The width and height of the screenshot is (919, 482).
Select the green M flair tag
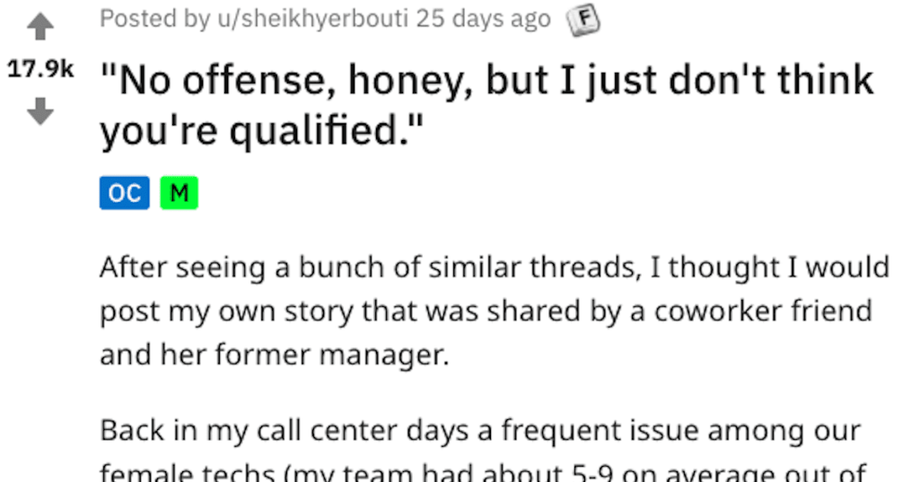pyautogui.click(x=179, y=193)
